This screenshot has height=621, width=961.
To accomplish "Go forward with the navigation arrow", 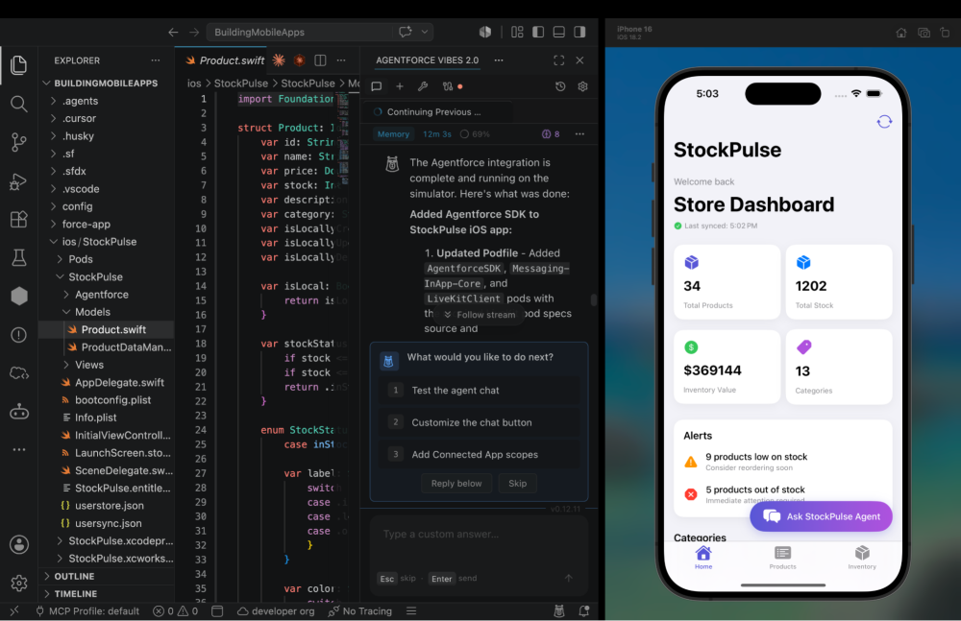I will pyautogui.click(x=194, y=33).
